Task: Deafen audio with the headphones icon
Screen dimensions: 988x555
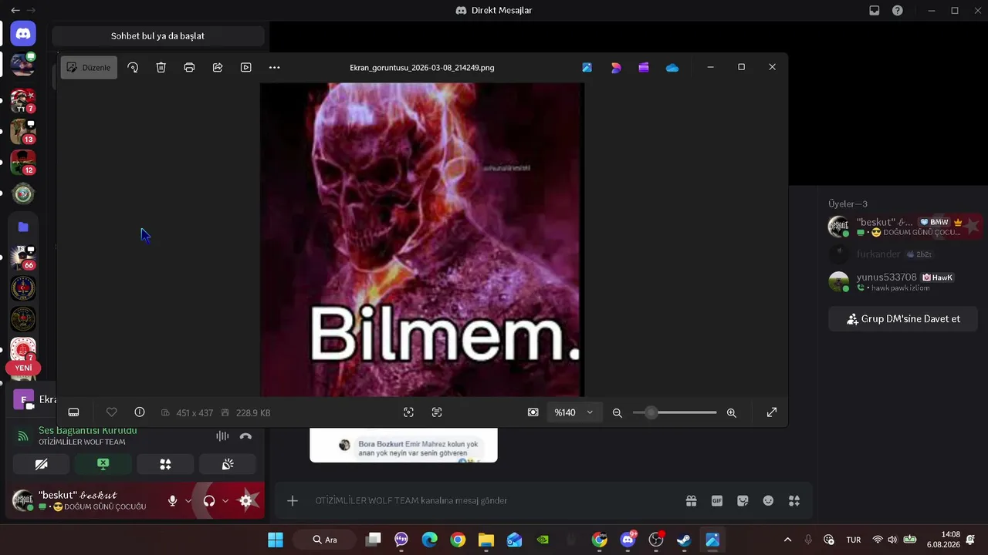Action: (x=209, y=501)
